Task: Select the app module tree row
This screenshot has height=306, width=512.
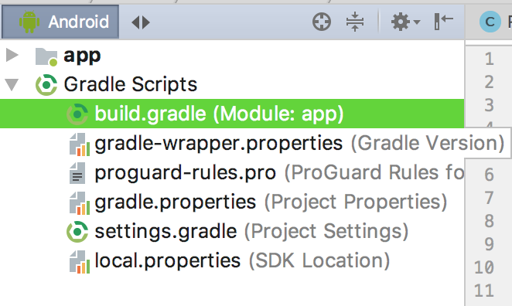Action: pyautogui.click(x=232, y=56)
